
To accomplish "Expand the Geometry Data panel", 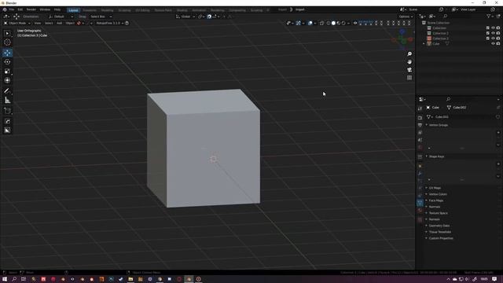I will (439, 226).
